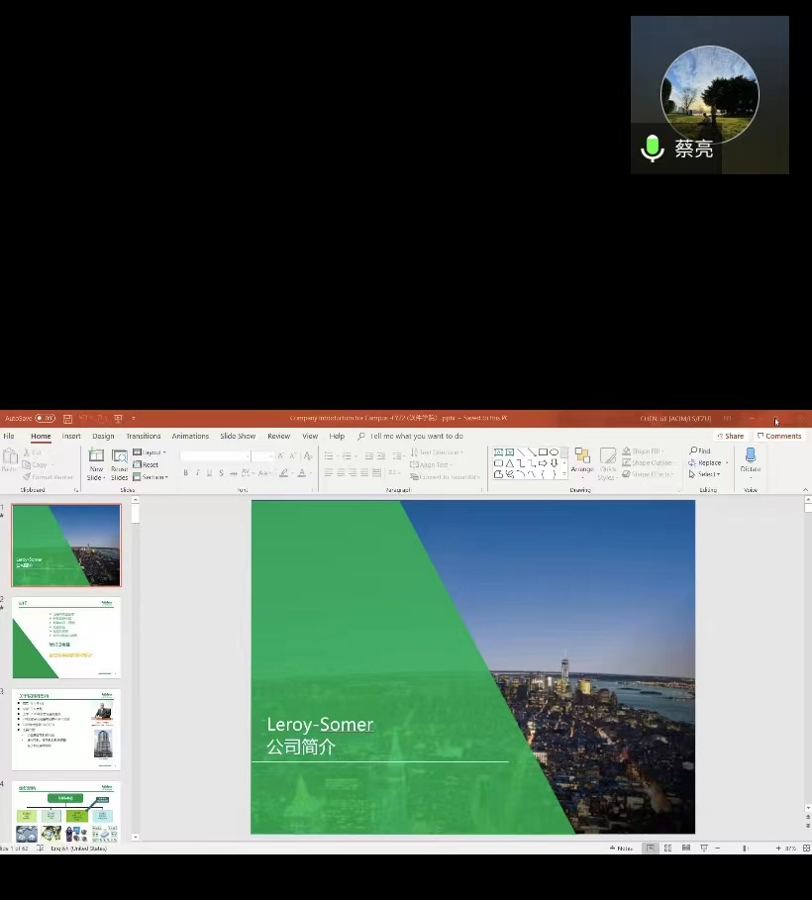
Task: Switch to Slide Sorter view in status bar
Action: tap(668, 849)
